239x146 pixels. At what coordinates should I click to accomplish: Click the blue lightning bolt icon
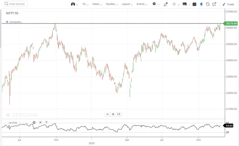tap(201, 4)
